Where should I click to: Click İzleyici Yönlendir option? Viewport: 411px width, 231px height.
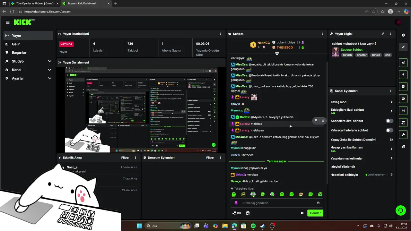tap(343, 167)
